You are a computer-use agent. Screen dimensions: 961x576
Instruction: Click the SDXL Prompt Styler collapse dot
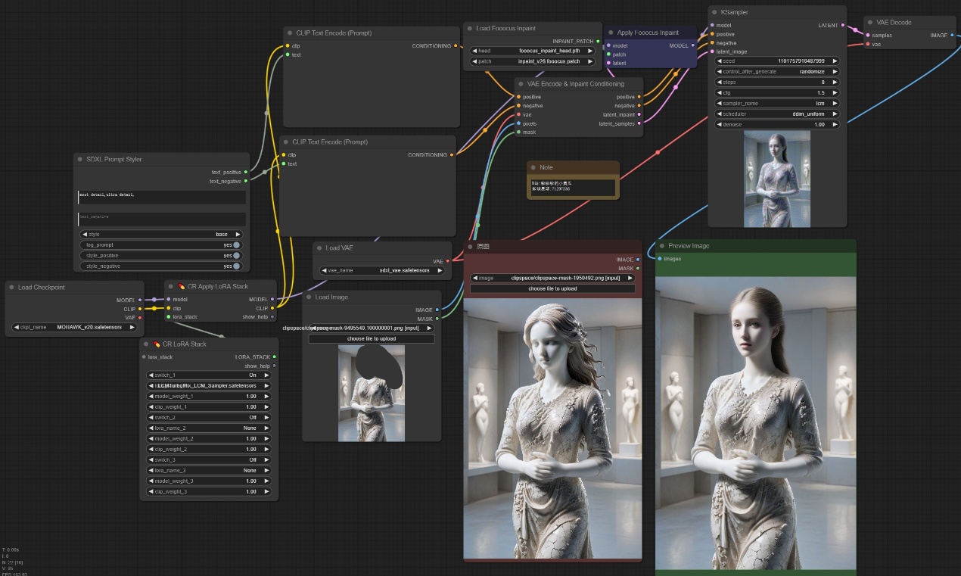(79, 160)
